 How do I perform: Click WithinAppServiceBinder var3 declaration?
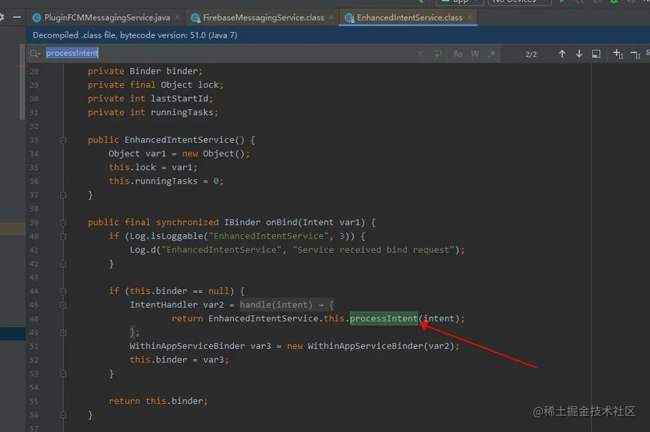(x=294, y=346)
